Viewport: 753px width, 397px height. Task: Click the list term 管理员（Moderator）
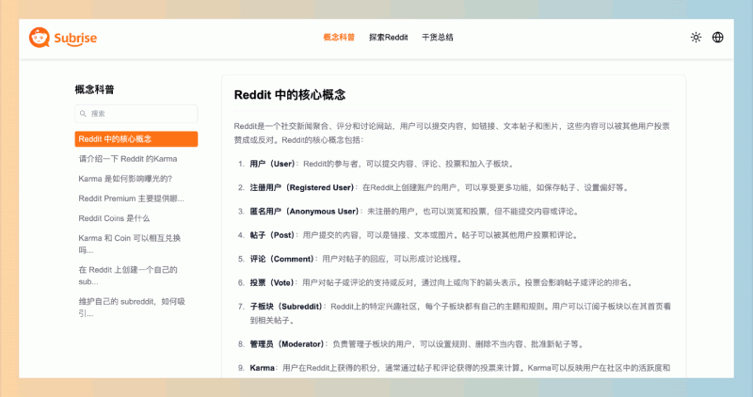[x=287, y=344]
